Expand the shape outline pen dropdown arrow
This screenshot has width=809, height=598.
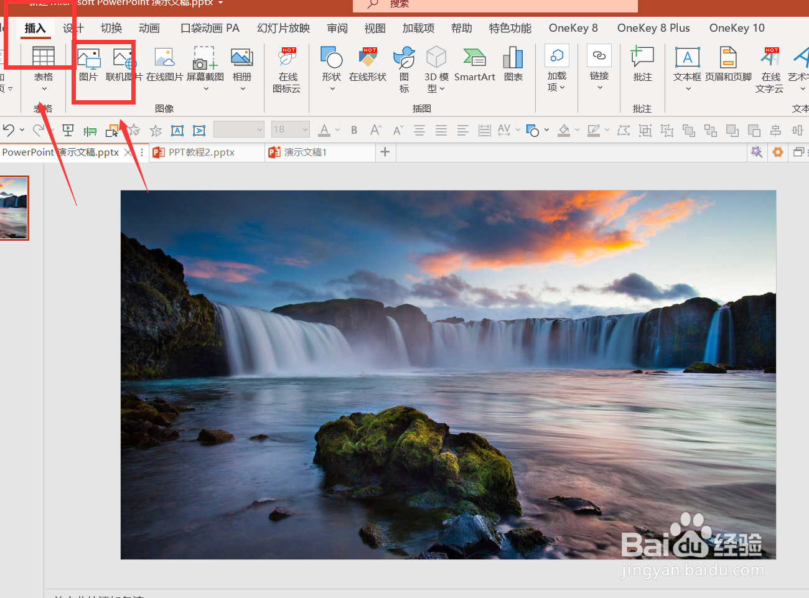click(607, 130)
